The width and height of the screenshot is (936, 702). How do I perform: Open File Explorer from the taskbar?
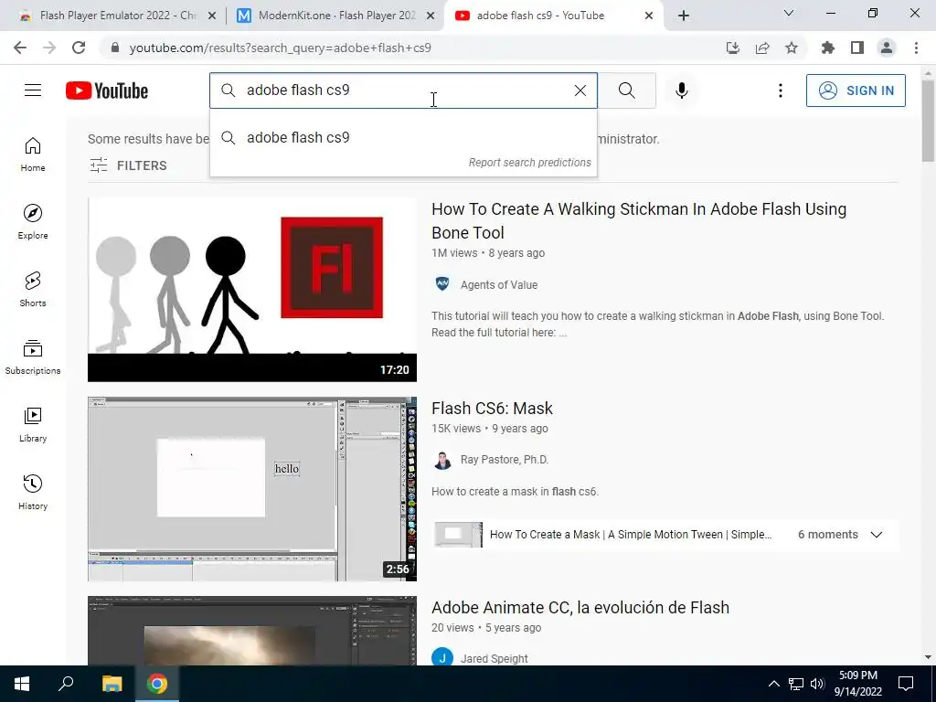[112, 684]
